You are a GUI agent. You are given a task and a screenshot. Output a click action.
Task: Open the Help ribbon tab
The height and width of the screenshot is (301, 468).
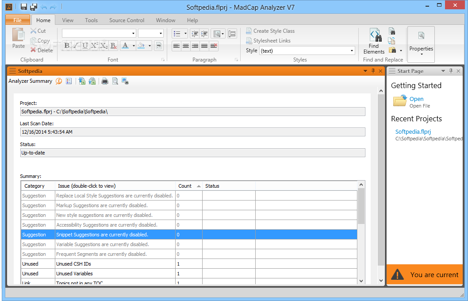tap(192, 20)
